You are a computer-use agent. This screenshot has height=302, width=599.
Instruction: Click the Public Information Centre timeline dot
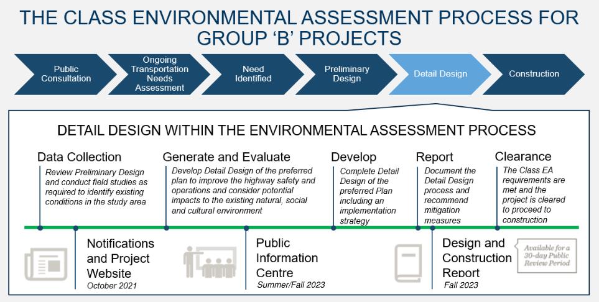pos(246,228)
